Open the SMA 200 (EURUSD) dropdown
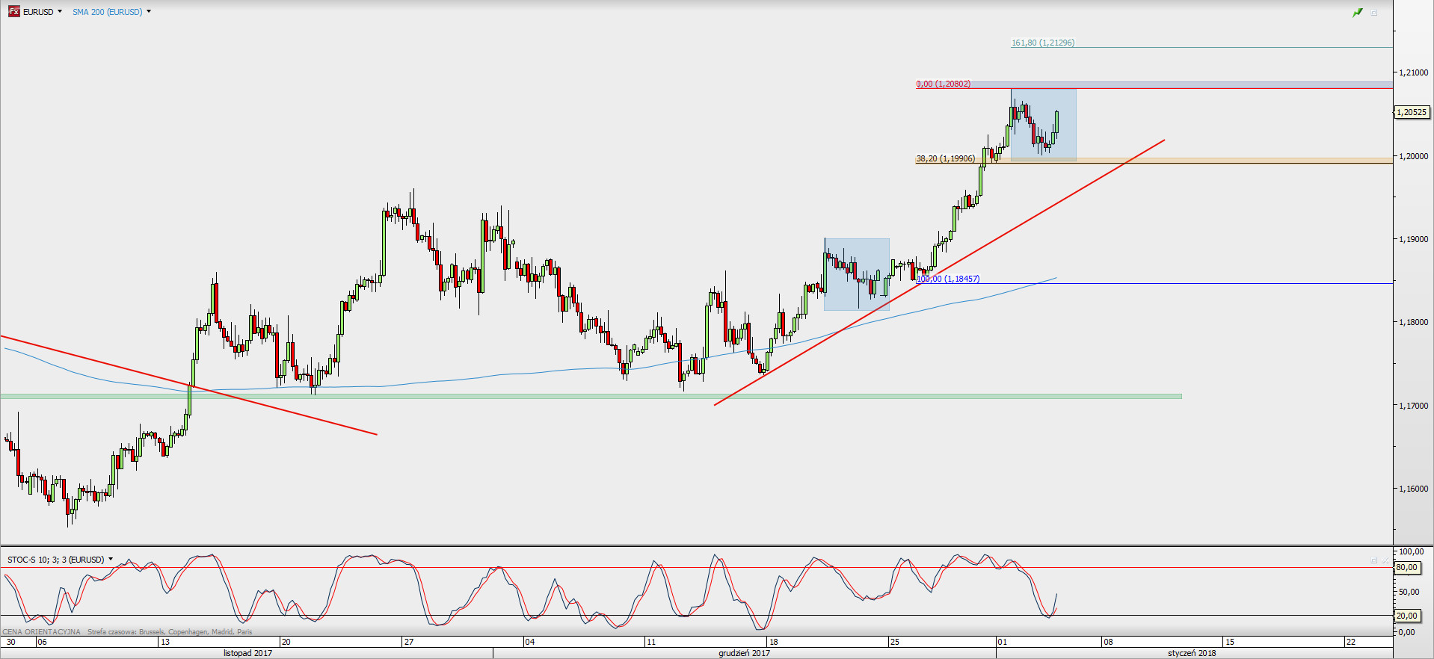This screenshot has height=659, width=1434. 149,11
